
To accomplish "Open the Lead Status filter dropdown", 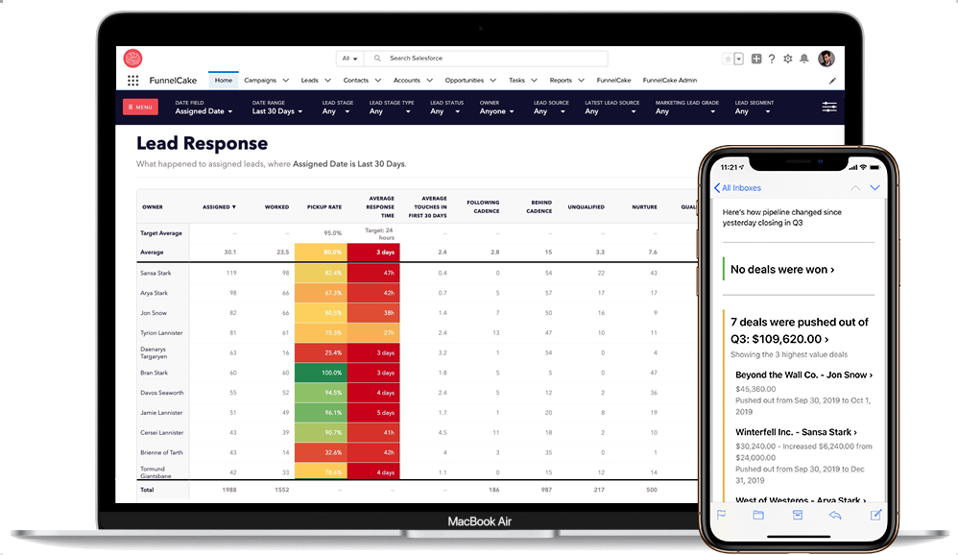I will [x=445, y=111].
